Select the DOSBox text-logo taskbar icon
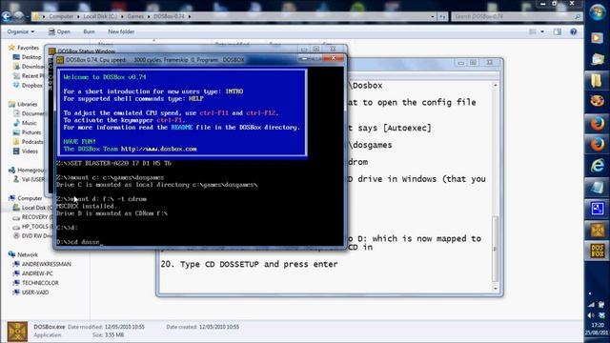The width and height of the screenshot is (610, 343). click(598, 251)
